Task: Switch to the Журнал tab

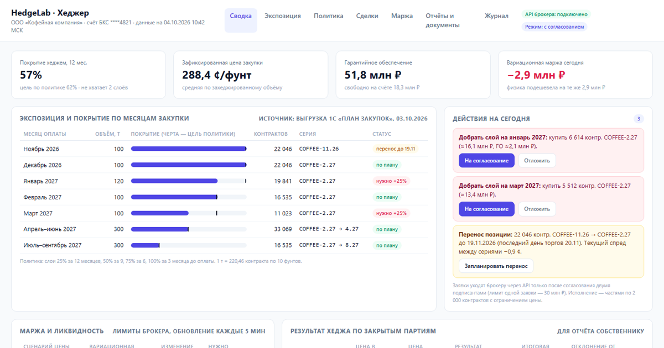Action: click(x=496, y=16)
